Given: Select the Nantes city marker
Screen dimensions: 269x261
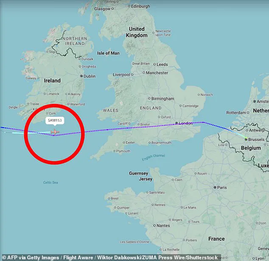Looking at the screenshot, I should 154,226.
